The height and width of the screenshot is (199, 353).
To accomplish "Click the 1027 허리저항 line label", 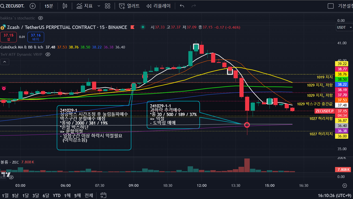I will pyautogui.click(x=321, y=118).
